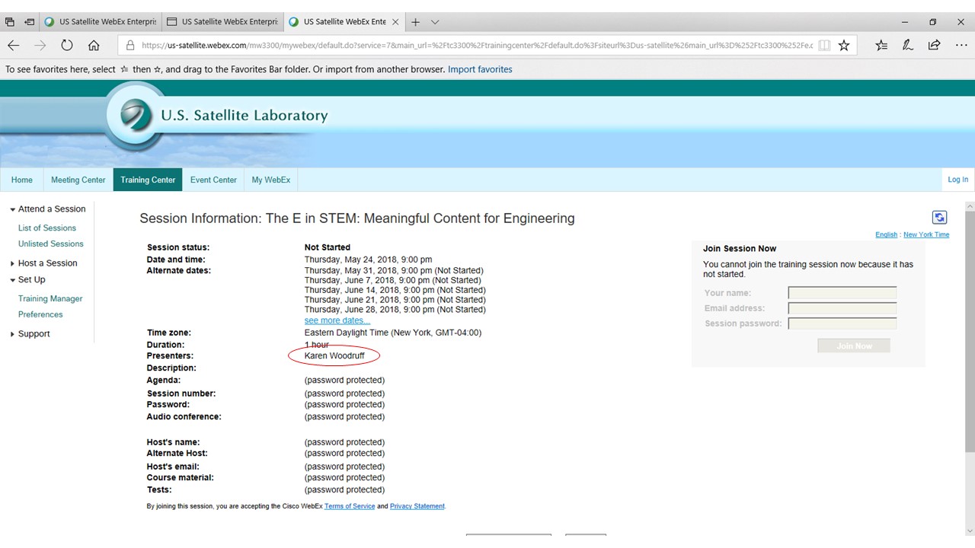Add page to favorites star icon

point(844,46)
